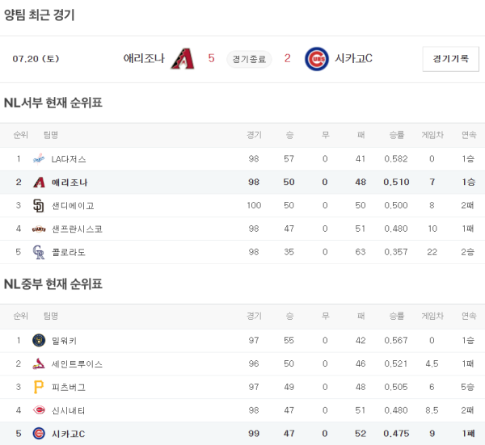Click the 피츠버그 Pirates logo

click(x=38, y=387)
